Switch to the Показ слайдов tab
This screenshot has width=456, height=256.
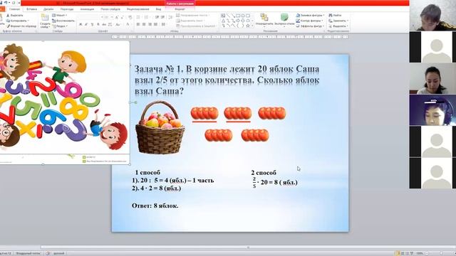(x=110, y=9)
